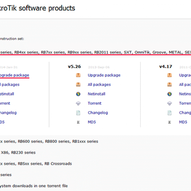191x191 pixels.
Task: Open the v4.17 Netinstall link
Action: [x=185, y=94]
